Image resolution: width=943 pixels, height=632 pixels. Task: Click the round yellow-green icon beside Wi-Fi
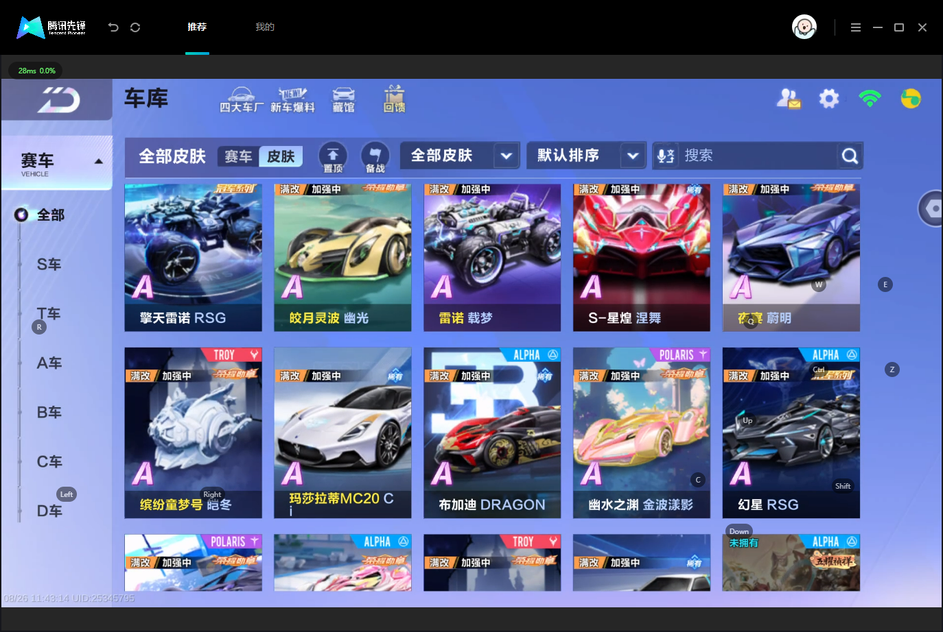coord(911,99)
